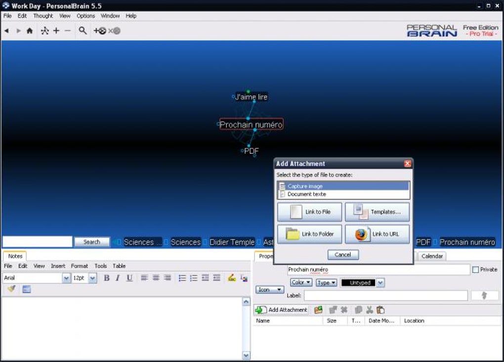Image resolution: width=504 pixels, height=362 pixels.
Task: Cancel the Add Attachment dialog
Action: [x=343, y=254]
